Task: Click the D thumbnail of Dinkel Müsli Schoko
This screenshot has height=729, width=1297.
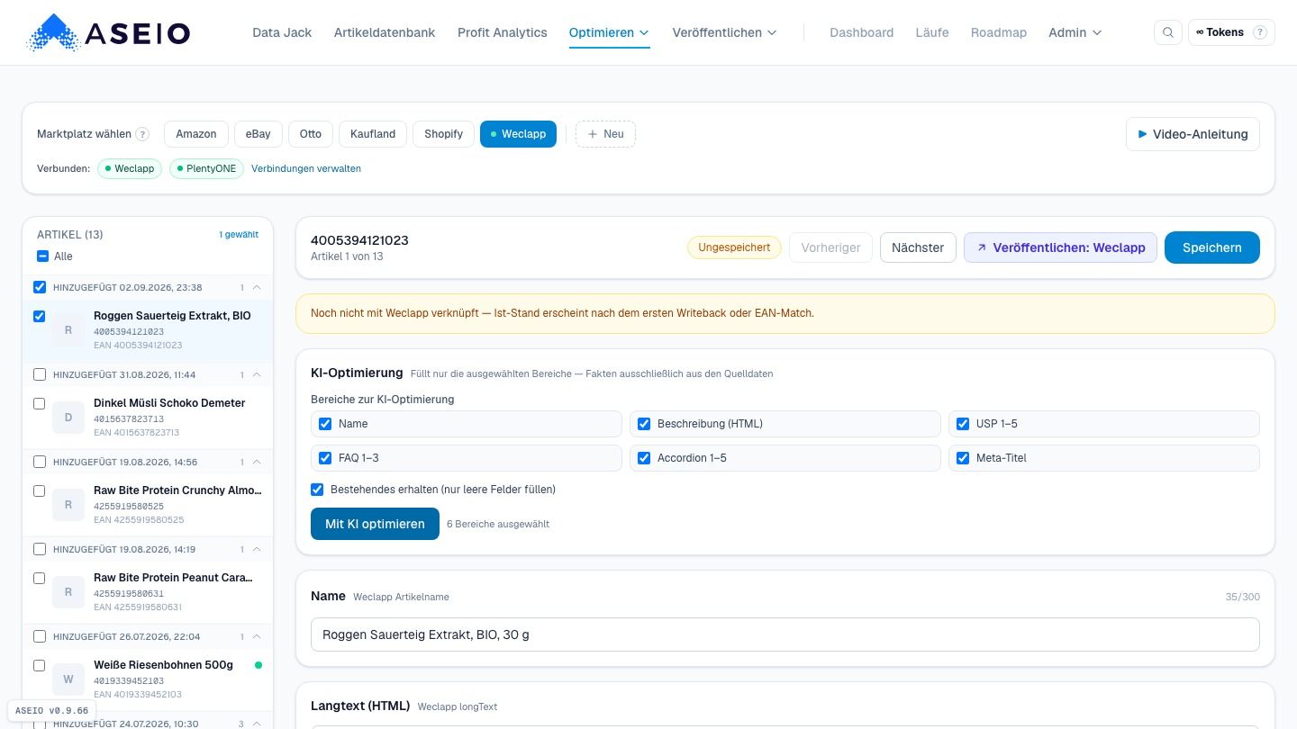Action: point(68,418)
